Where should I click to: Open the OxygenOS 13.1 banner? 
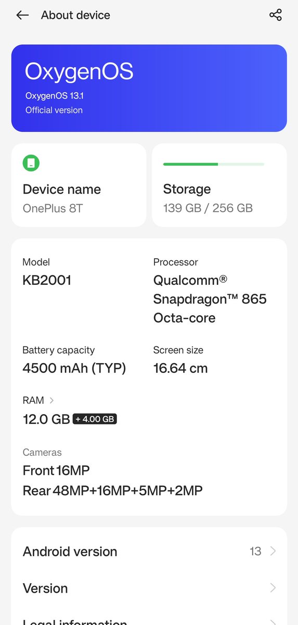pyautogui.click(x=149, y=88)
